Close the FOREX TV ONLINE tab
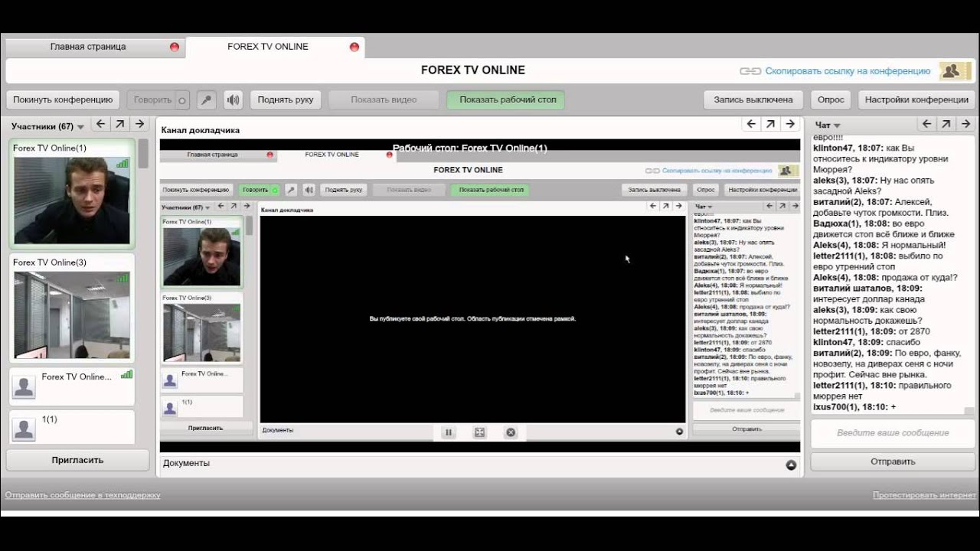Viewport: 980px width, 551px height. (x=354, y=47)
